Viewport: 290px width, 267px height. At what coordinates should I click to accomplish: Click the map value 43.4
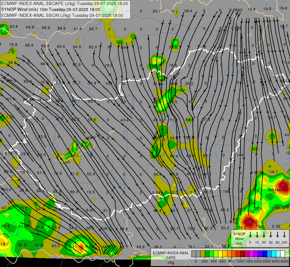pos(124,120)
